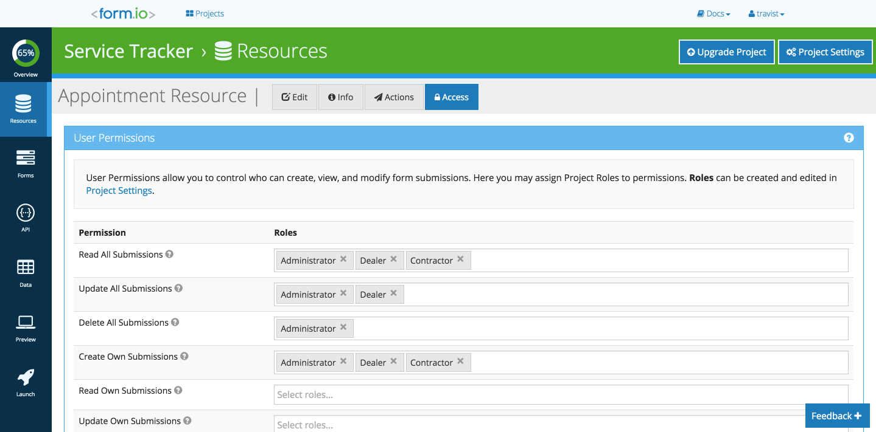This screenshot has height=432, width=876.
Task: Remove Dealer from Update All Submissions
Action: (393, 293)
